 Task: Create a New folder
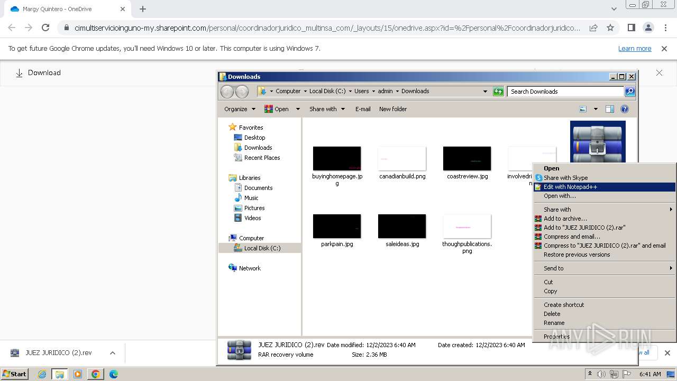coord(393,109)
